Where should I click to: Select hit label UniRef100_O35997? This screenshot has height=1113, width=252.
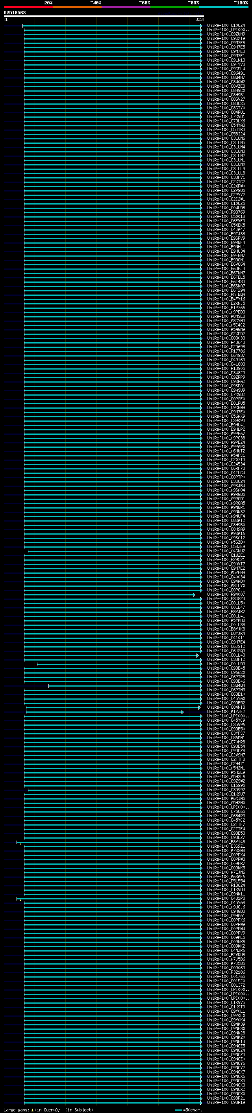point(226,790)
